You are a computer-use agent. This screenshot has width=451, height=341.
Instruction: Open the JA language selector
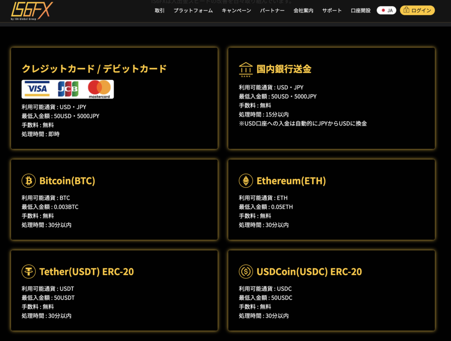pyautogui.click(x=386, y=11)
